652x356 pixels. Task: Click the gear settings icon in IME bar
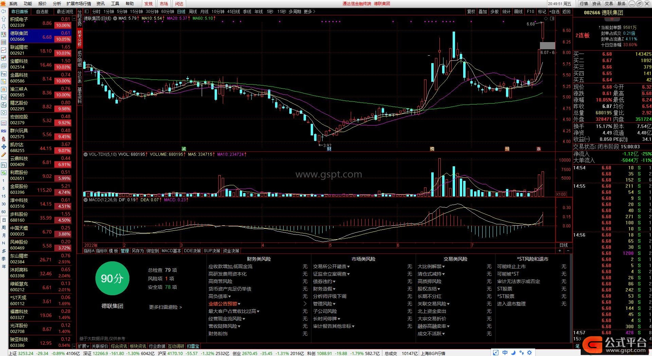coord(529,353)
